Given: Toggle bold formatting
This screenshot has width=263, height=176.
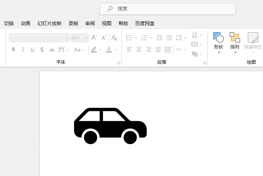Looking at the screenshot, I should click(x=13, y=49).
